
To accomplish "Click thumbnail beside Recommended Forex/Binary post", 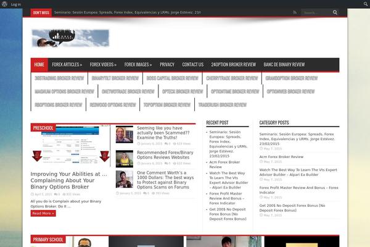I will [x=125, y=159].
